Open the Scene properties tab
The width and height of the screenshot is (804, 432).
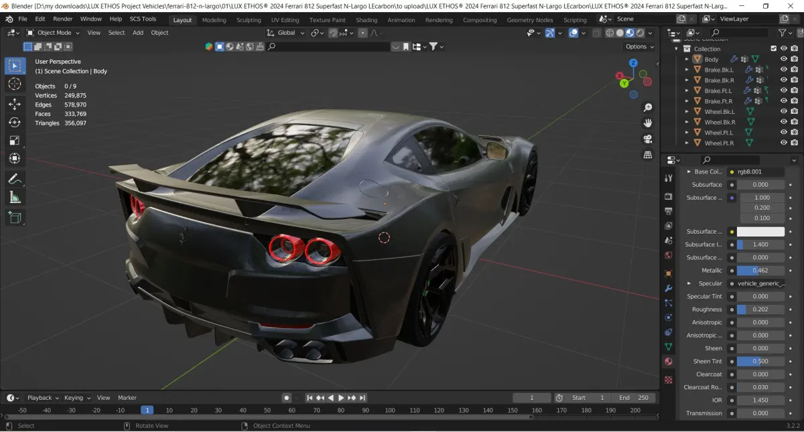click(668, 240)
